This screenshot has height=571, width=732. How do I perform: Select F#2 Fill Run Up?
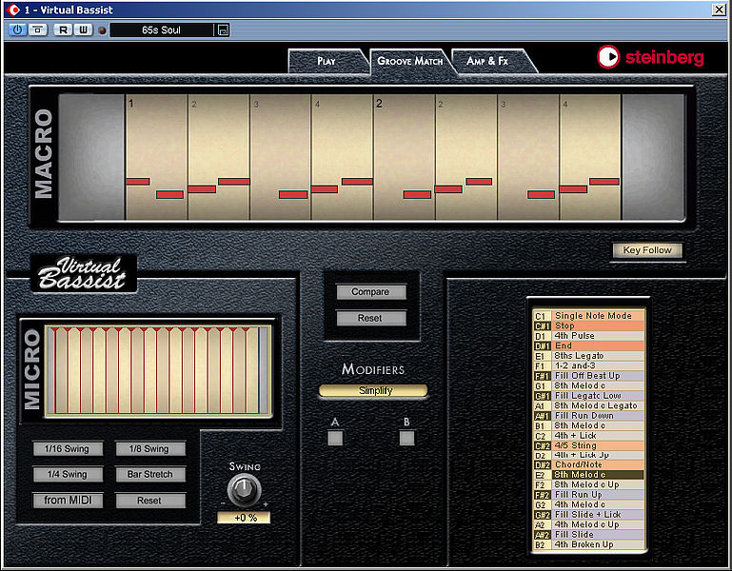point(588,495)
